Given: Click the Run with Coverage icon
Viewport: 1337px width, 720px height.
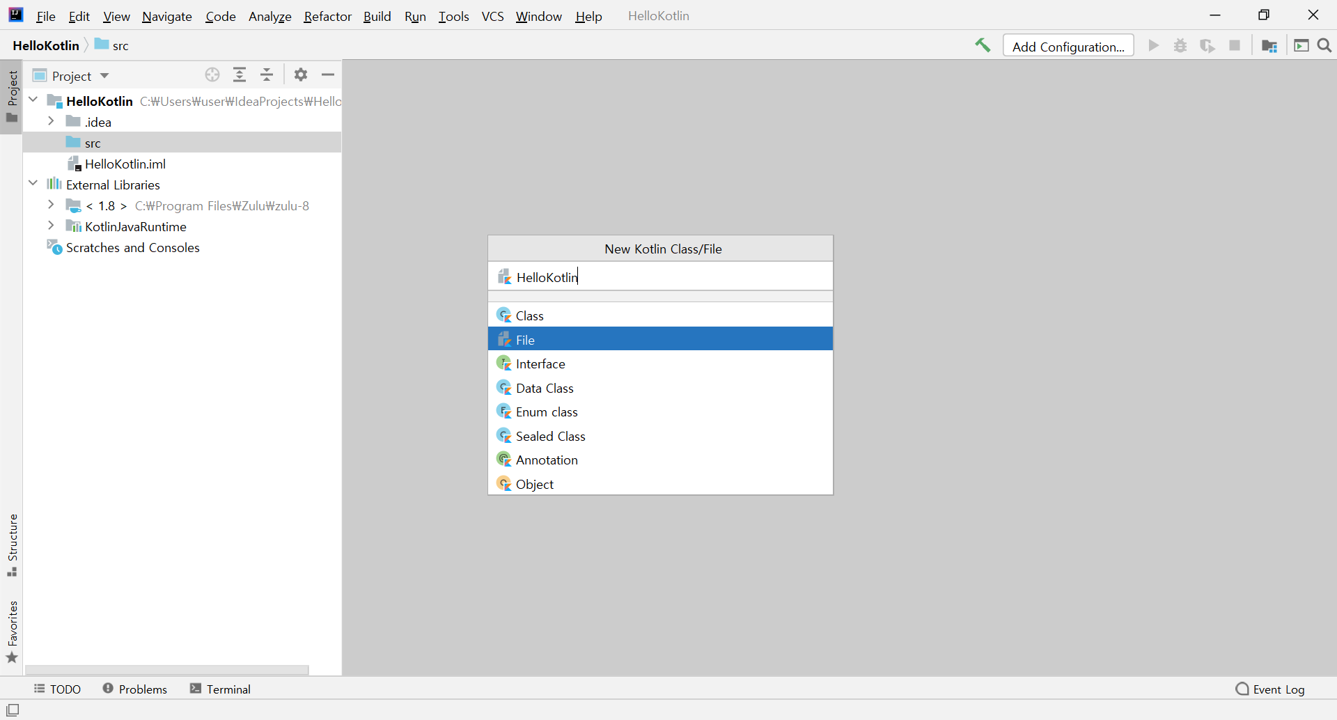Looking at the screenshot, I should pyautogui.click(x=1207, y=46).
